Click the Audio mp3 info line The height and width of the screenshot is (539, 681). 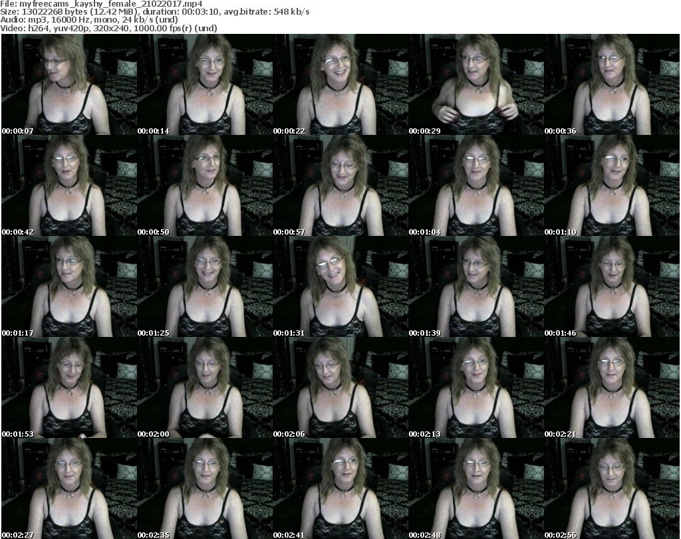[89, 20]
